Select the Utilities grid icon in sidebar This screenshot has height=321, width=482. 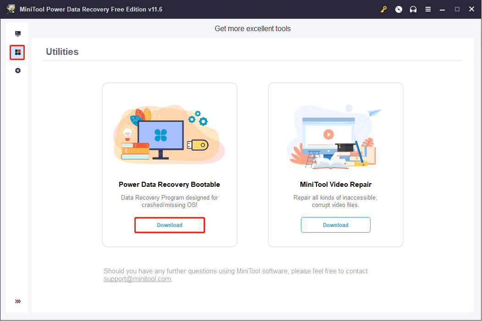[x=17, y=53]
